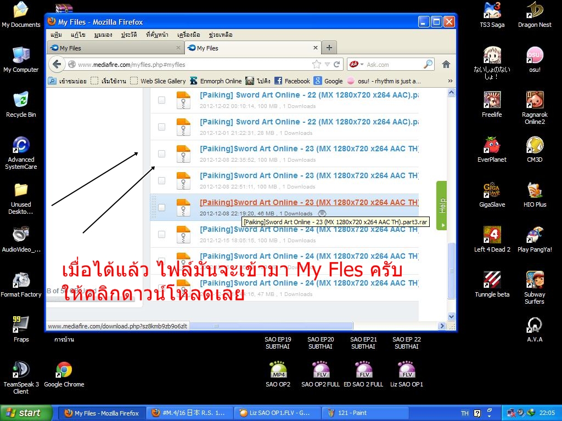Open Enmorph Online bookmark
The height and width of the screenshot is (421, 562).
(216, 81)
